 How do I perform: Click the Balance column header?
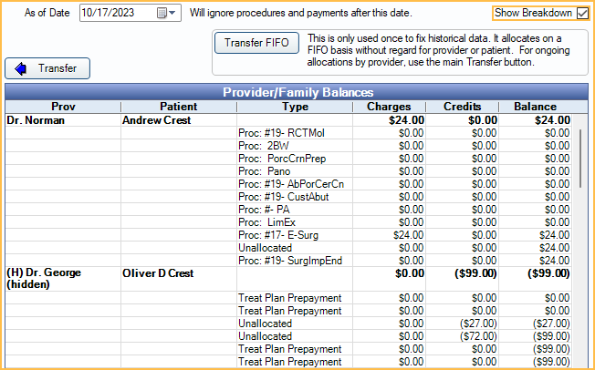pos(535,107)
